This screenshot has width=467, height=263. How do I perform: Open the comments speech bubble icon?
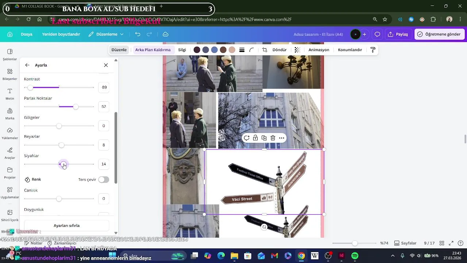click(x=377, y=34)
